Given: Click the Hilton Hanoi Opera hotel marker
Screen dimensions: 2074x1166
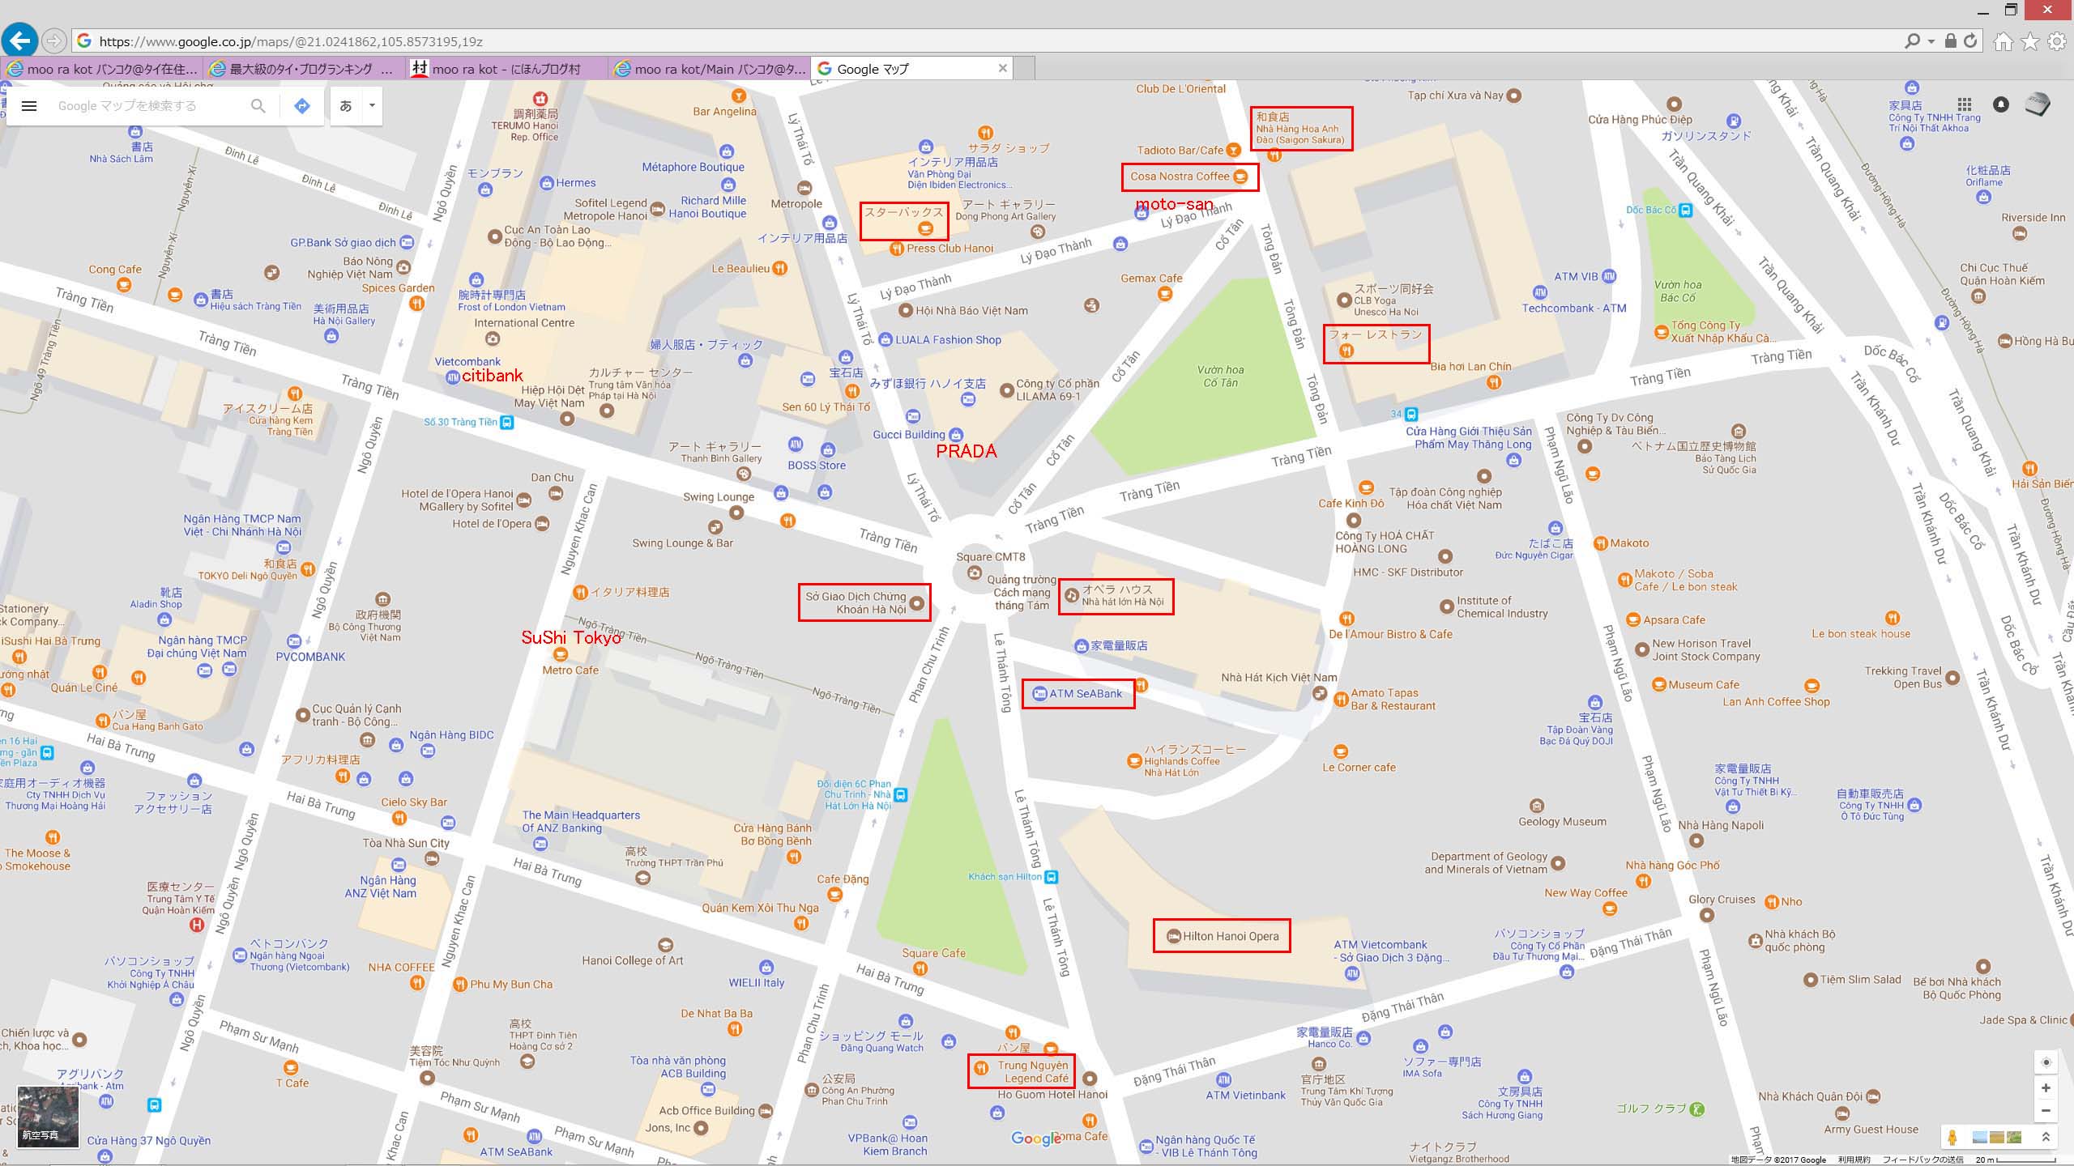Looking at the screenshot, I should coord(1173,937).
